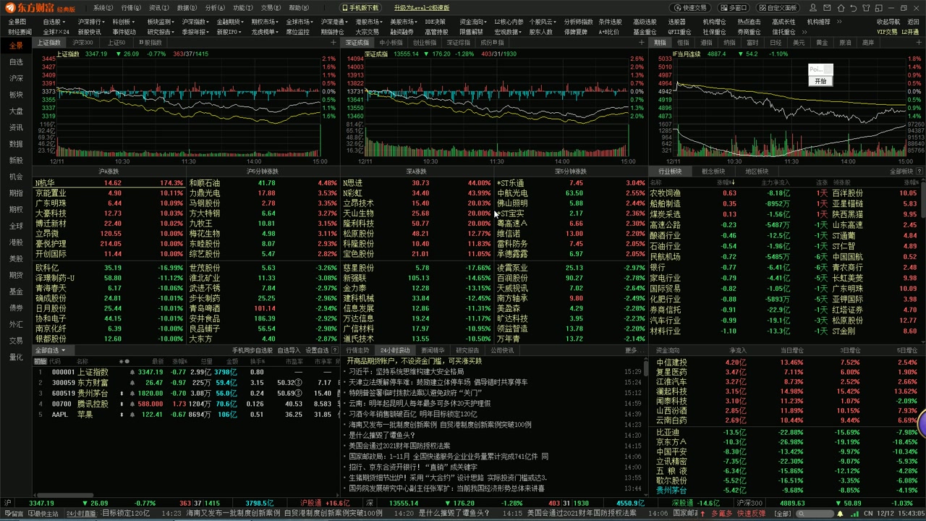926x521 pixels.
Task: Click VIP交易 link
Action: click(886, 32)
